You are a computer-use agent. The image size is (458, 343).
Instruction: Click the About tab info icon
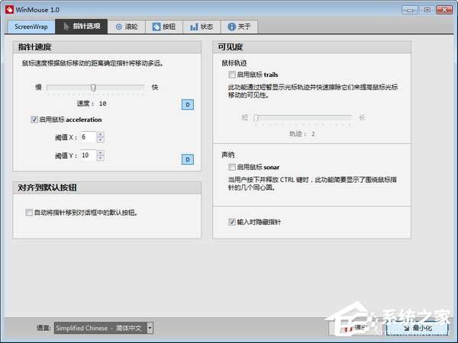pyautogui.click(x=231, y=26)
